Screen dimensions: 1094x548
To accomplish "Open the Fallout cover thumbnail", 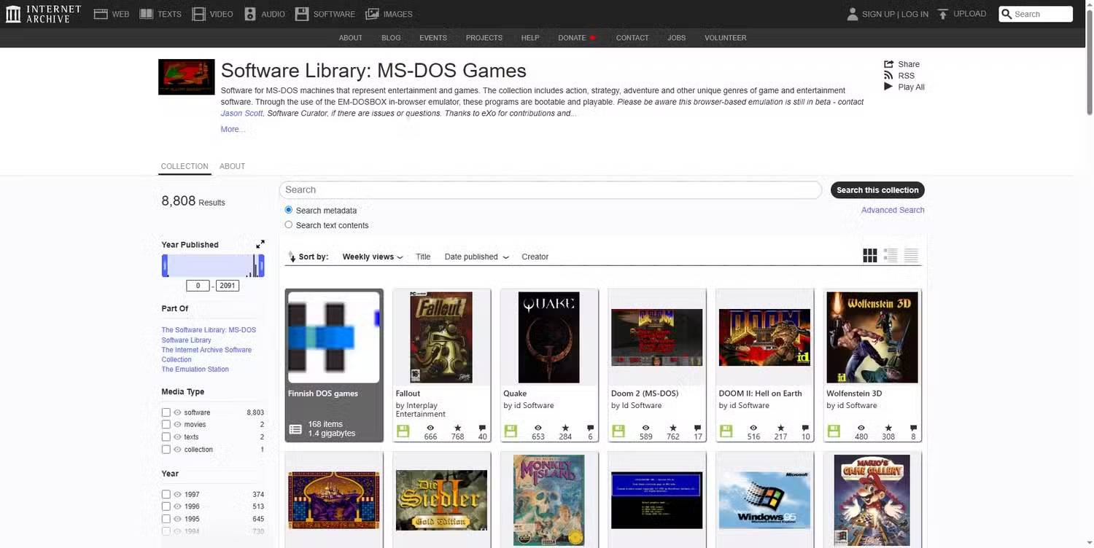I will [x=441, y=337].
